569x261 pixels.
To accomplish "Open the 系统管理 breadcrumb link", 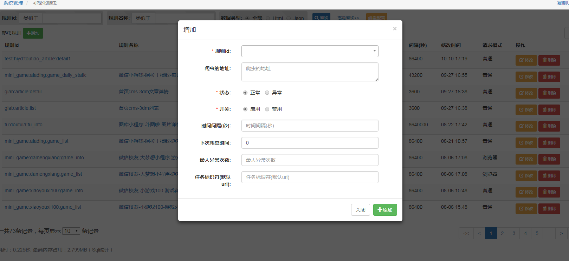I will [x=13, y=3].
